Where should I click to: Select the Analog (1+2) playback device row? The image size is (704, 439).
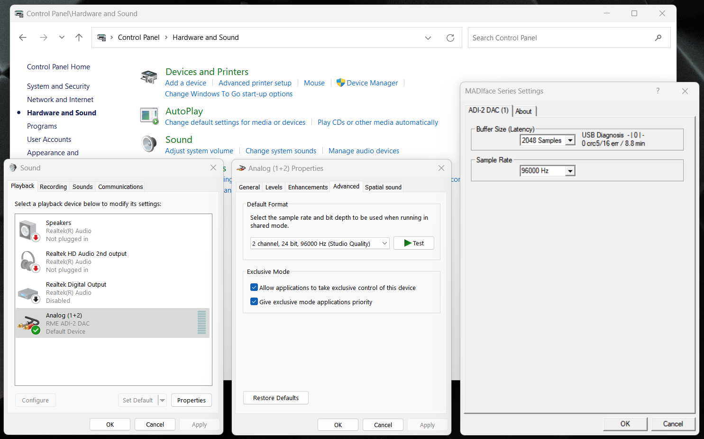coord(112,323)
